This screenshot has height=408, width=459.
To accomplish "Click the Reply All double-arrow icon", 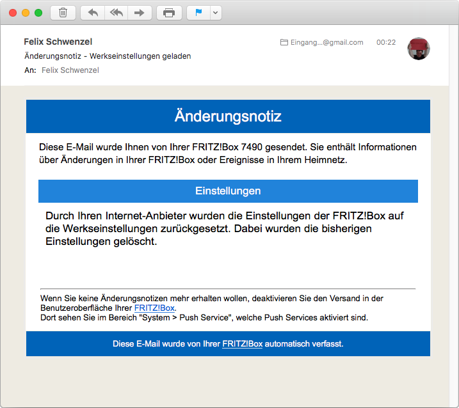I will click(117, 13).
